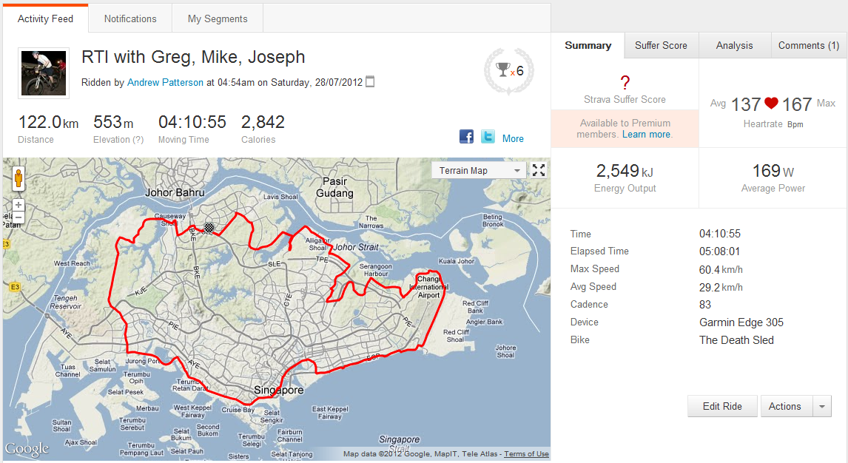
Task: Share the ride via the Twitter icon
Action: tap(488, 136)
